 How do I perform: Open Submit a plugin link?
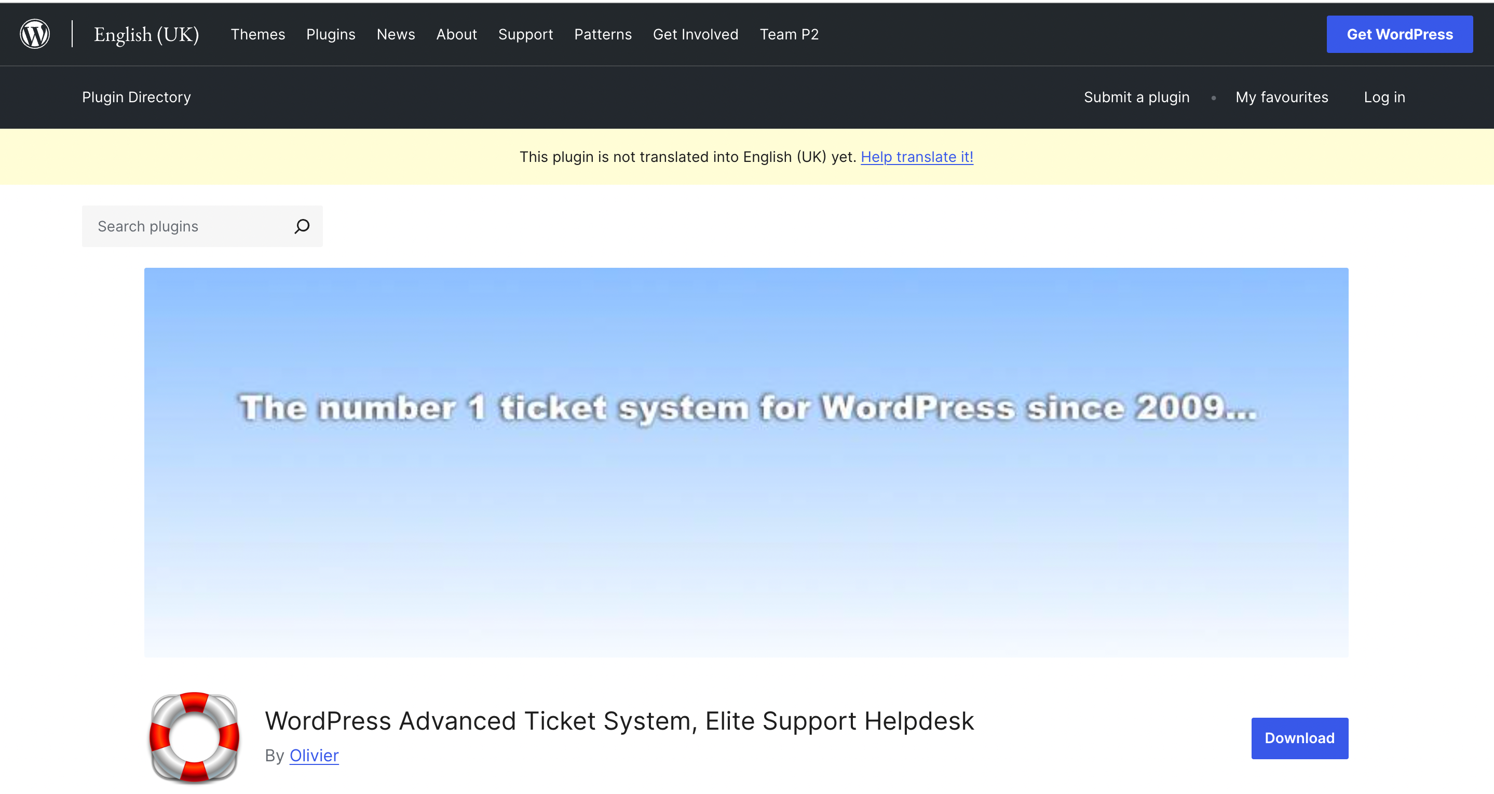click(1136, 97)
